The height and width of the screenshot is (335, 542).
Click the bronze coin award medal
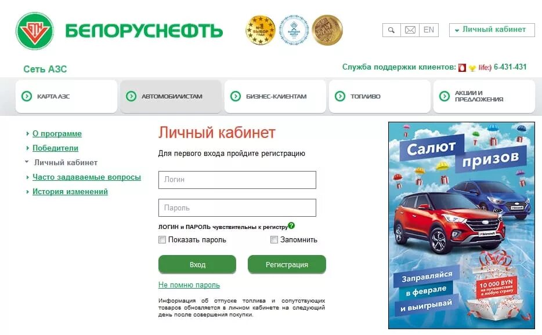click(327, 30)
